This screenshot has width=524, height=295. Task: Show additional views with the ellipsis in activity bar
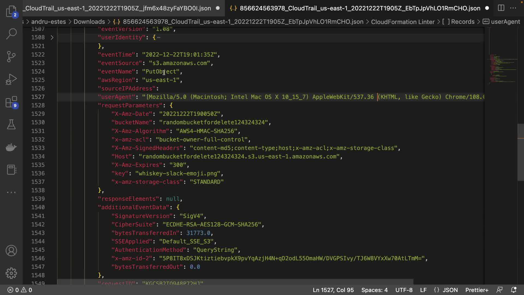tap(11, 192)
